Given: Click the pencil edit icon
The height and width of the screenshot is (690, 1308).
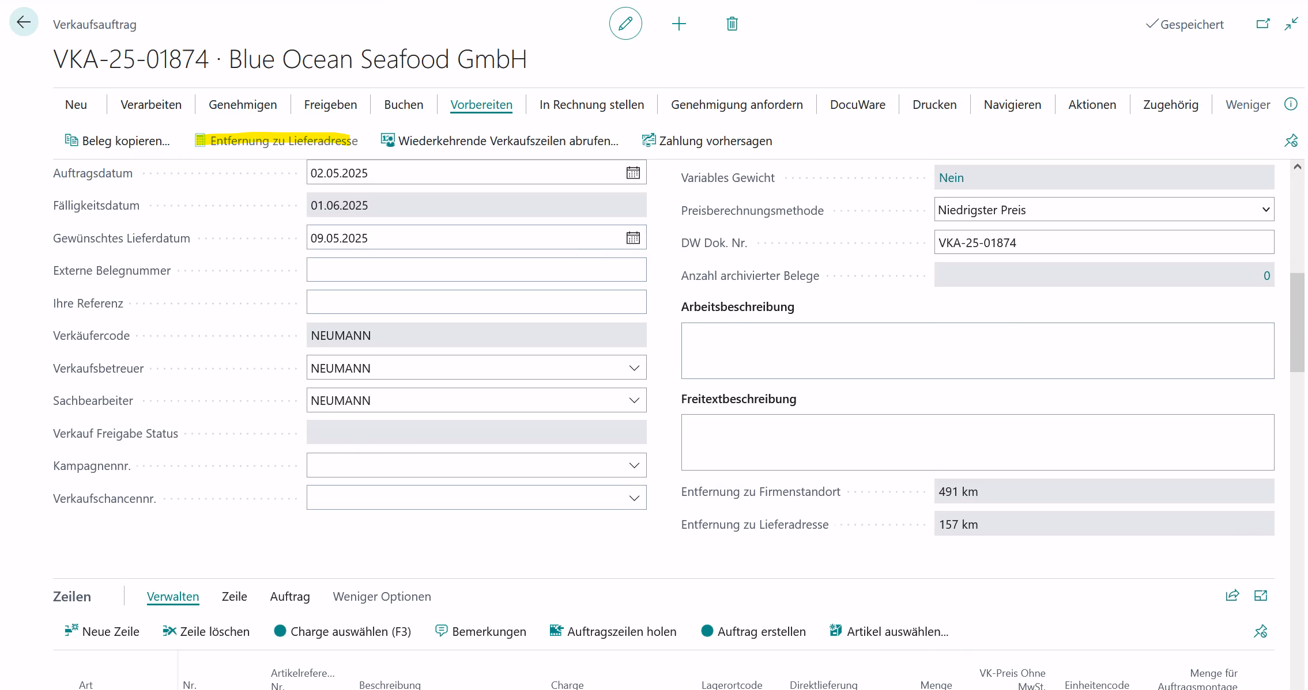Looking at the screenshot, I should [x=625, y=24].
